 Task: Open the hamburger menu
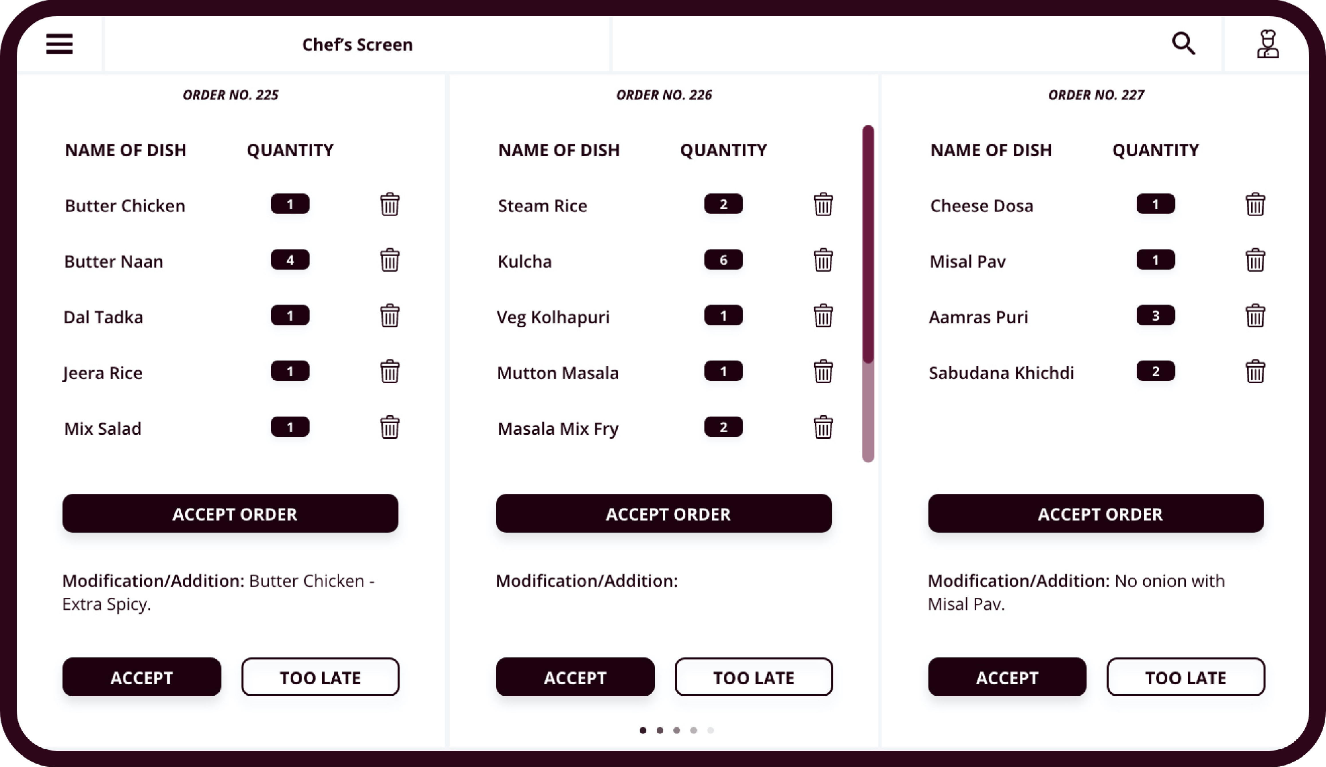coord(60,44)
